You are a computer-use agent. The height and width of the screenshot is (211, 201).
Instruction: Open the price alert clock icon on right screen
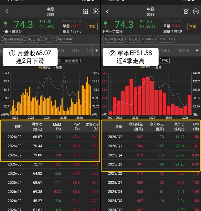186,11
